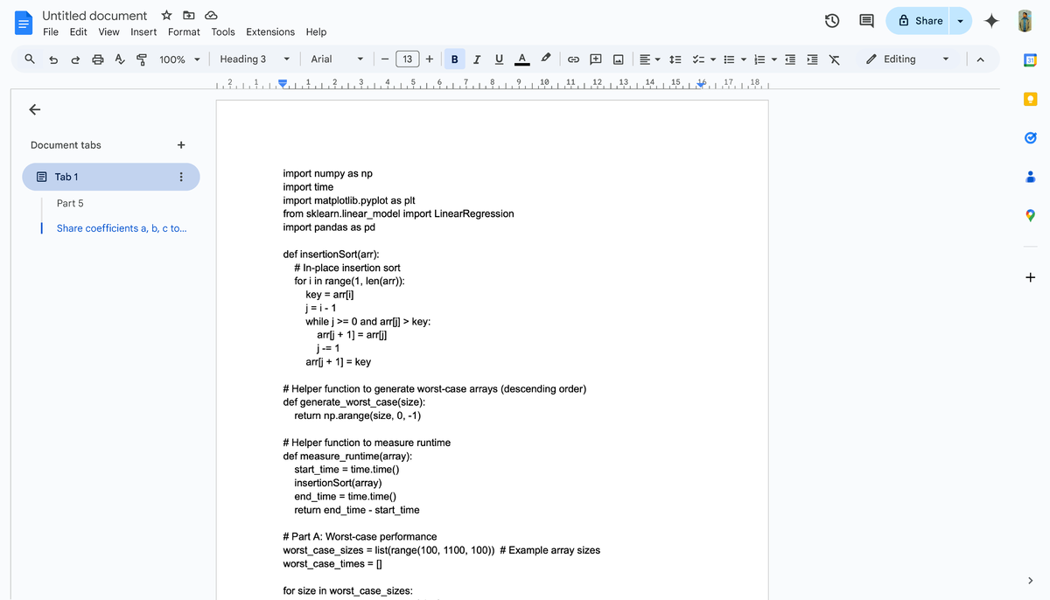
Task: Toggle underline formatting
Action: (499, 59)
